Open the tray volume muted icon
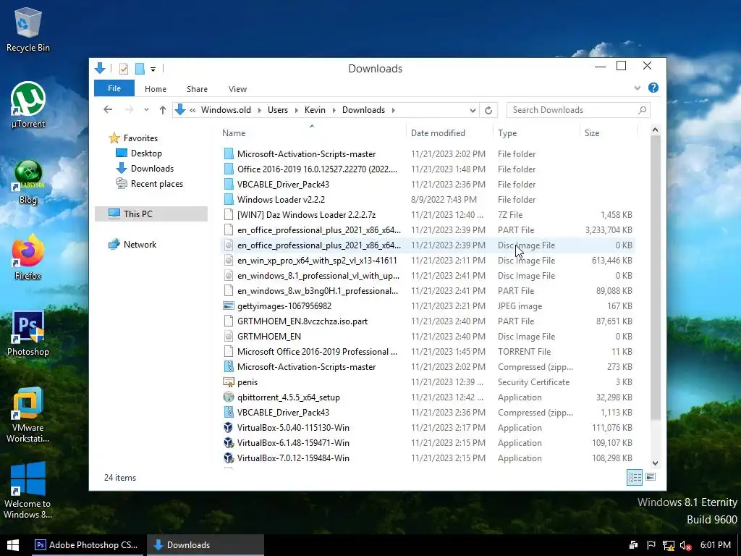 (686, 545)
